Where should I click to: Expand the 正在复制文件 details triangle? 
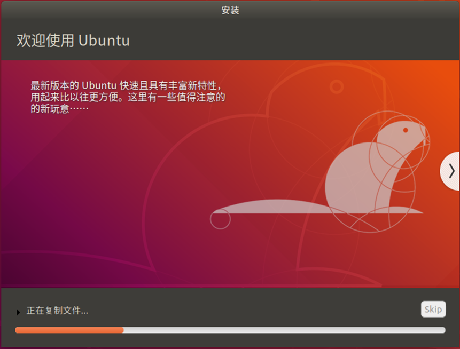(x=18, y=312)
